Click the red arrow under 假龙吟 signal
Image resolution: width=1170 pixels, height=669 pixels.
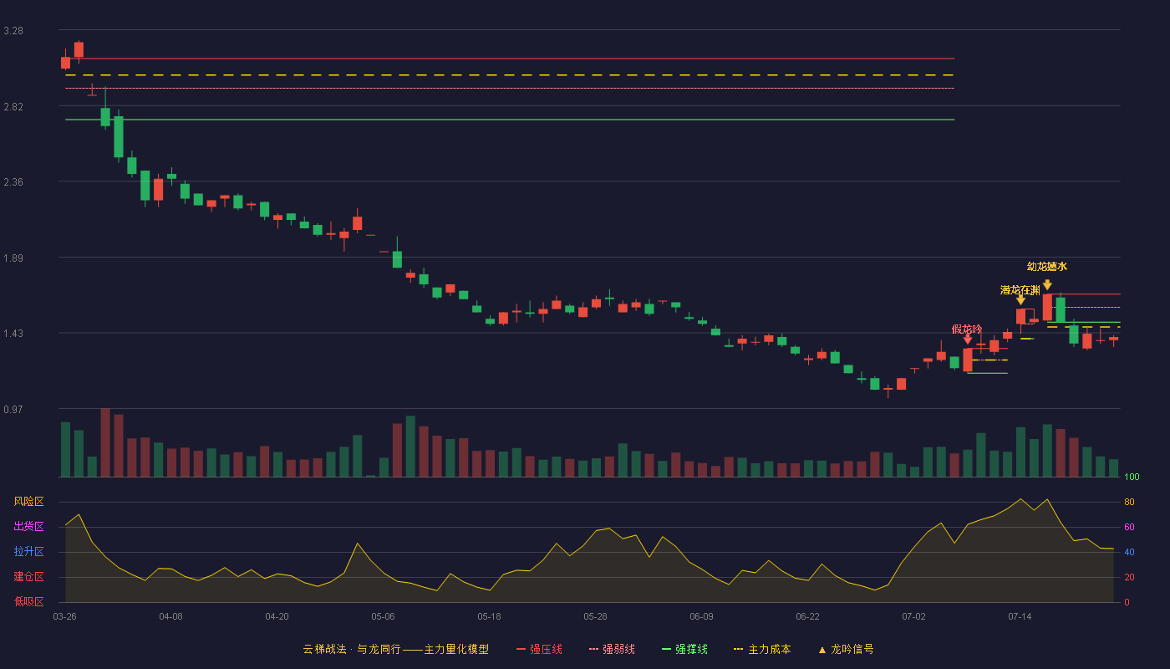click(968, 339)
